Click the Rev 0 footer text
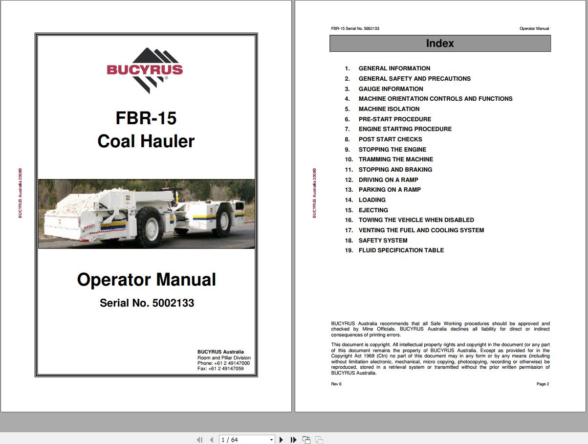This screenshot has height=444, width=588. [336, 384]
